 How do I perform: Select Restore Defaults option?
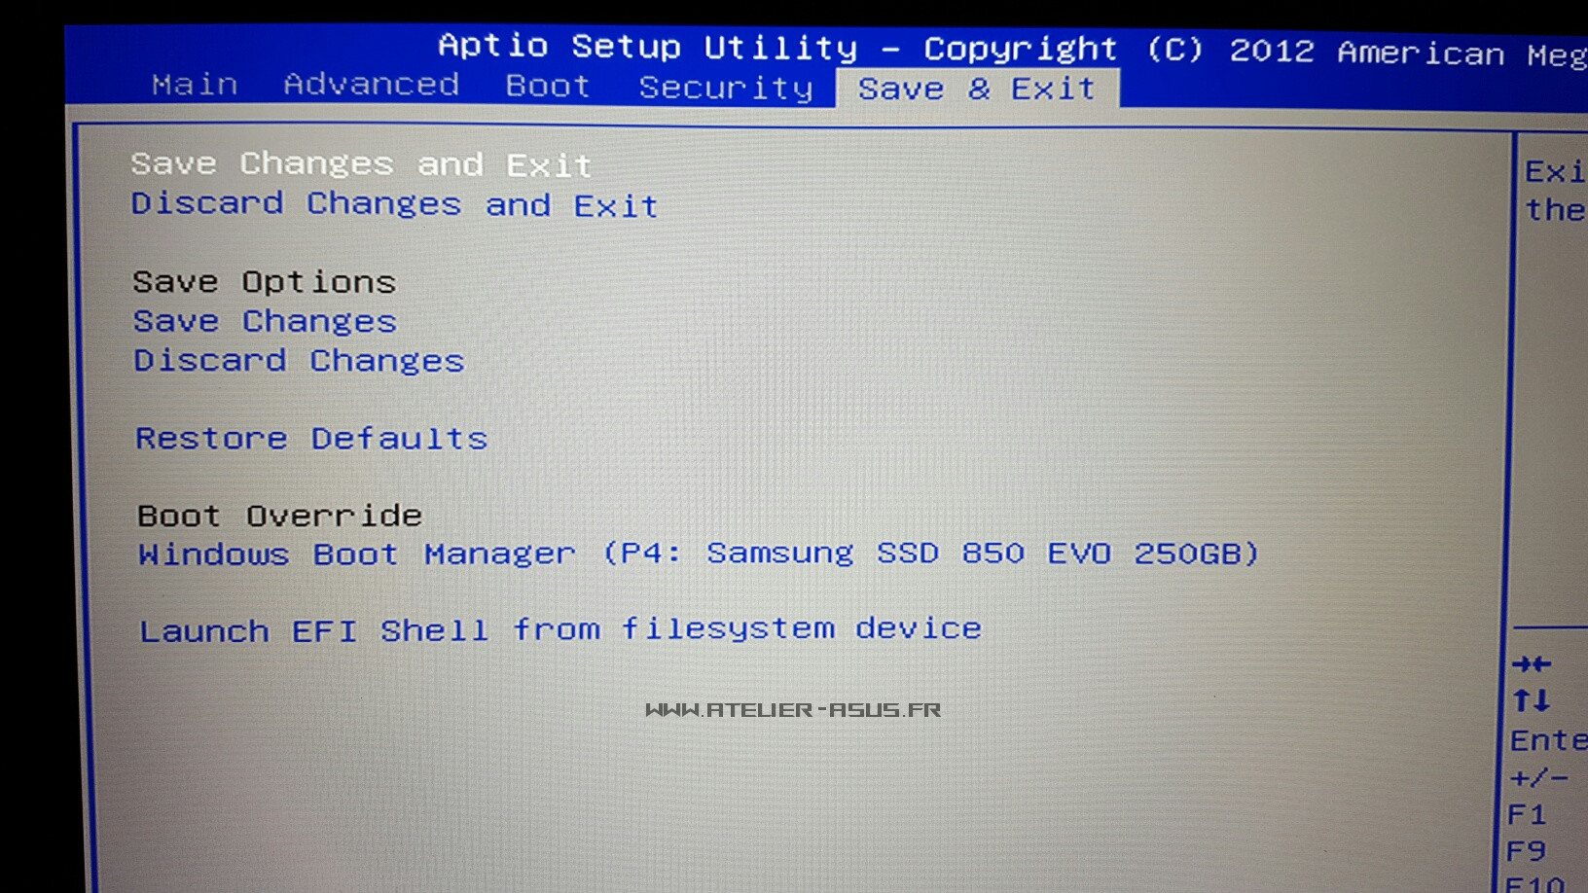coord(311,439)
